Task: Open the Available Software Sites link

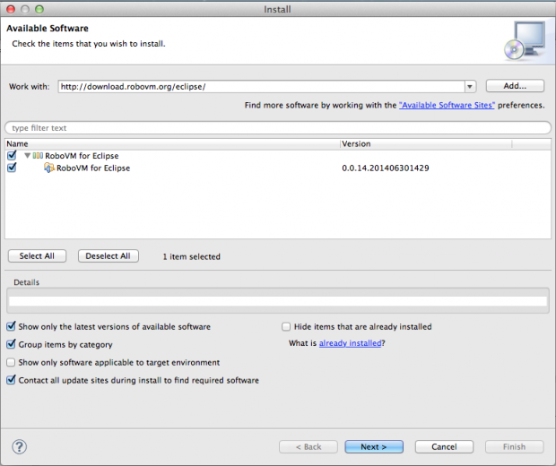Action: pyautogui.click(x=447, y=105)
